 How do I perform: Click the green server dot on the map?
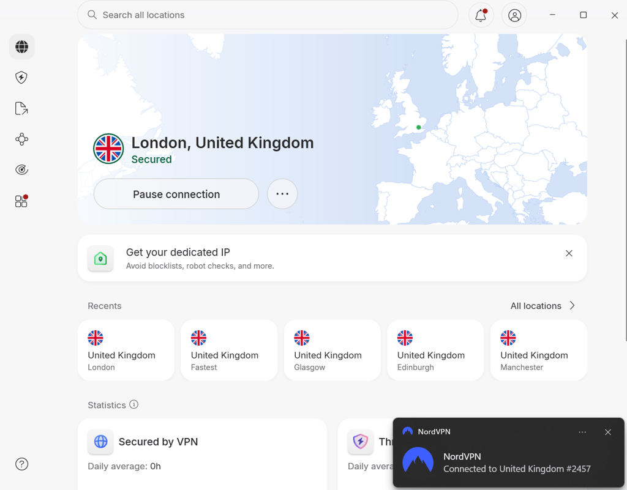419,127
